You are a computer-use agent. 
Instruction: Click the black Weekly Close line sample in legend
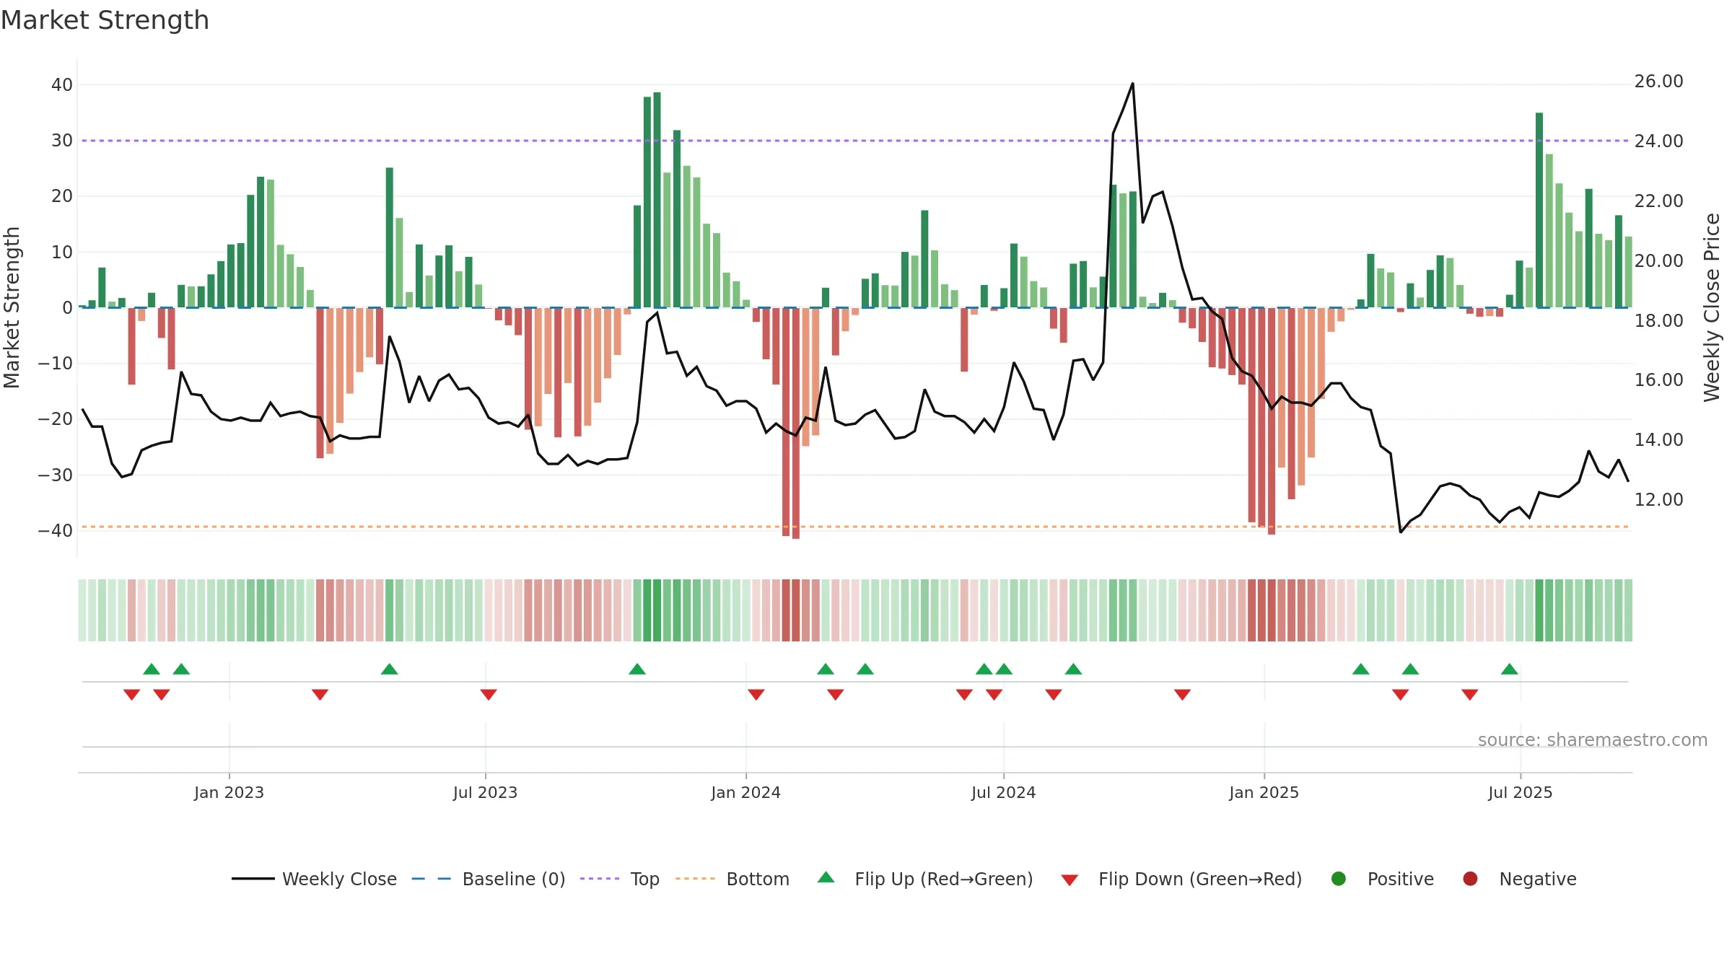coord(253,879)
